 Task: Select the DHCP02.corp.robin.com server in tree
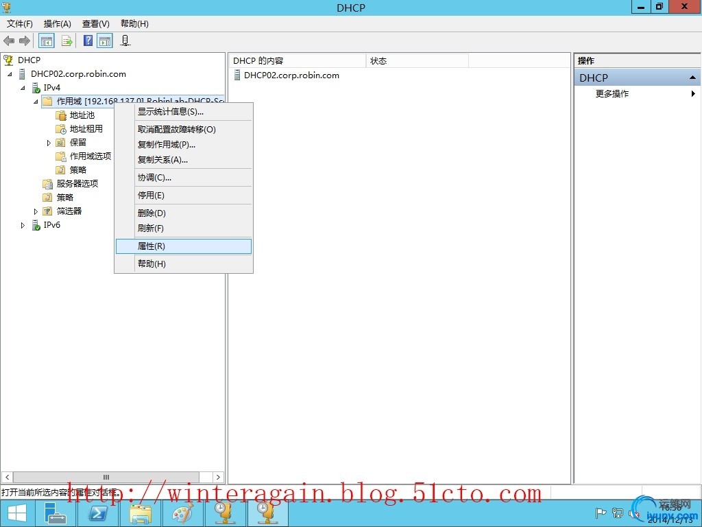pyautogui.click(x=78, y=74)
